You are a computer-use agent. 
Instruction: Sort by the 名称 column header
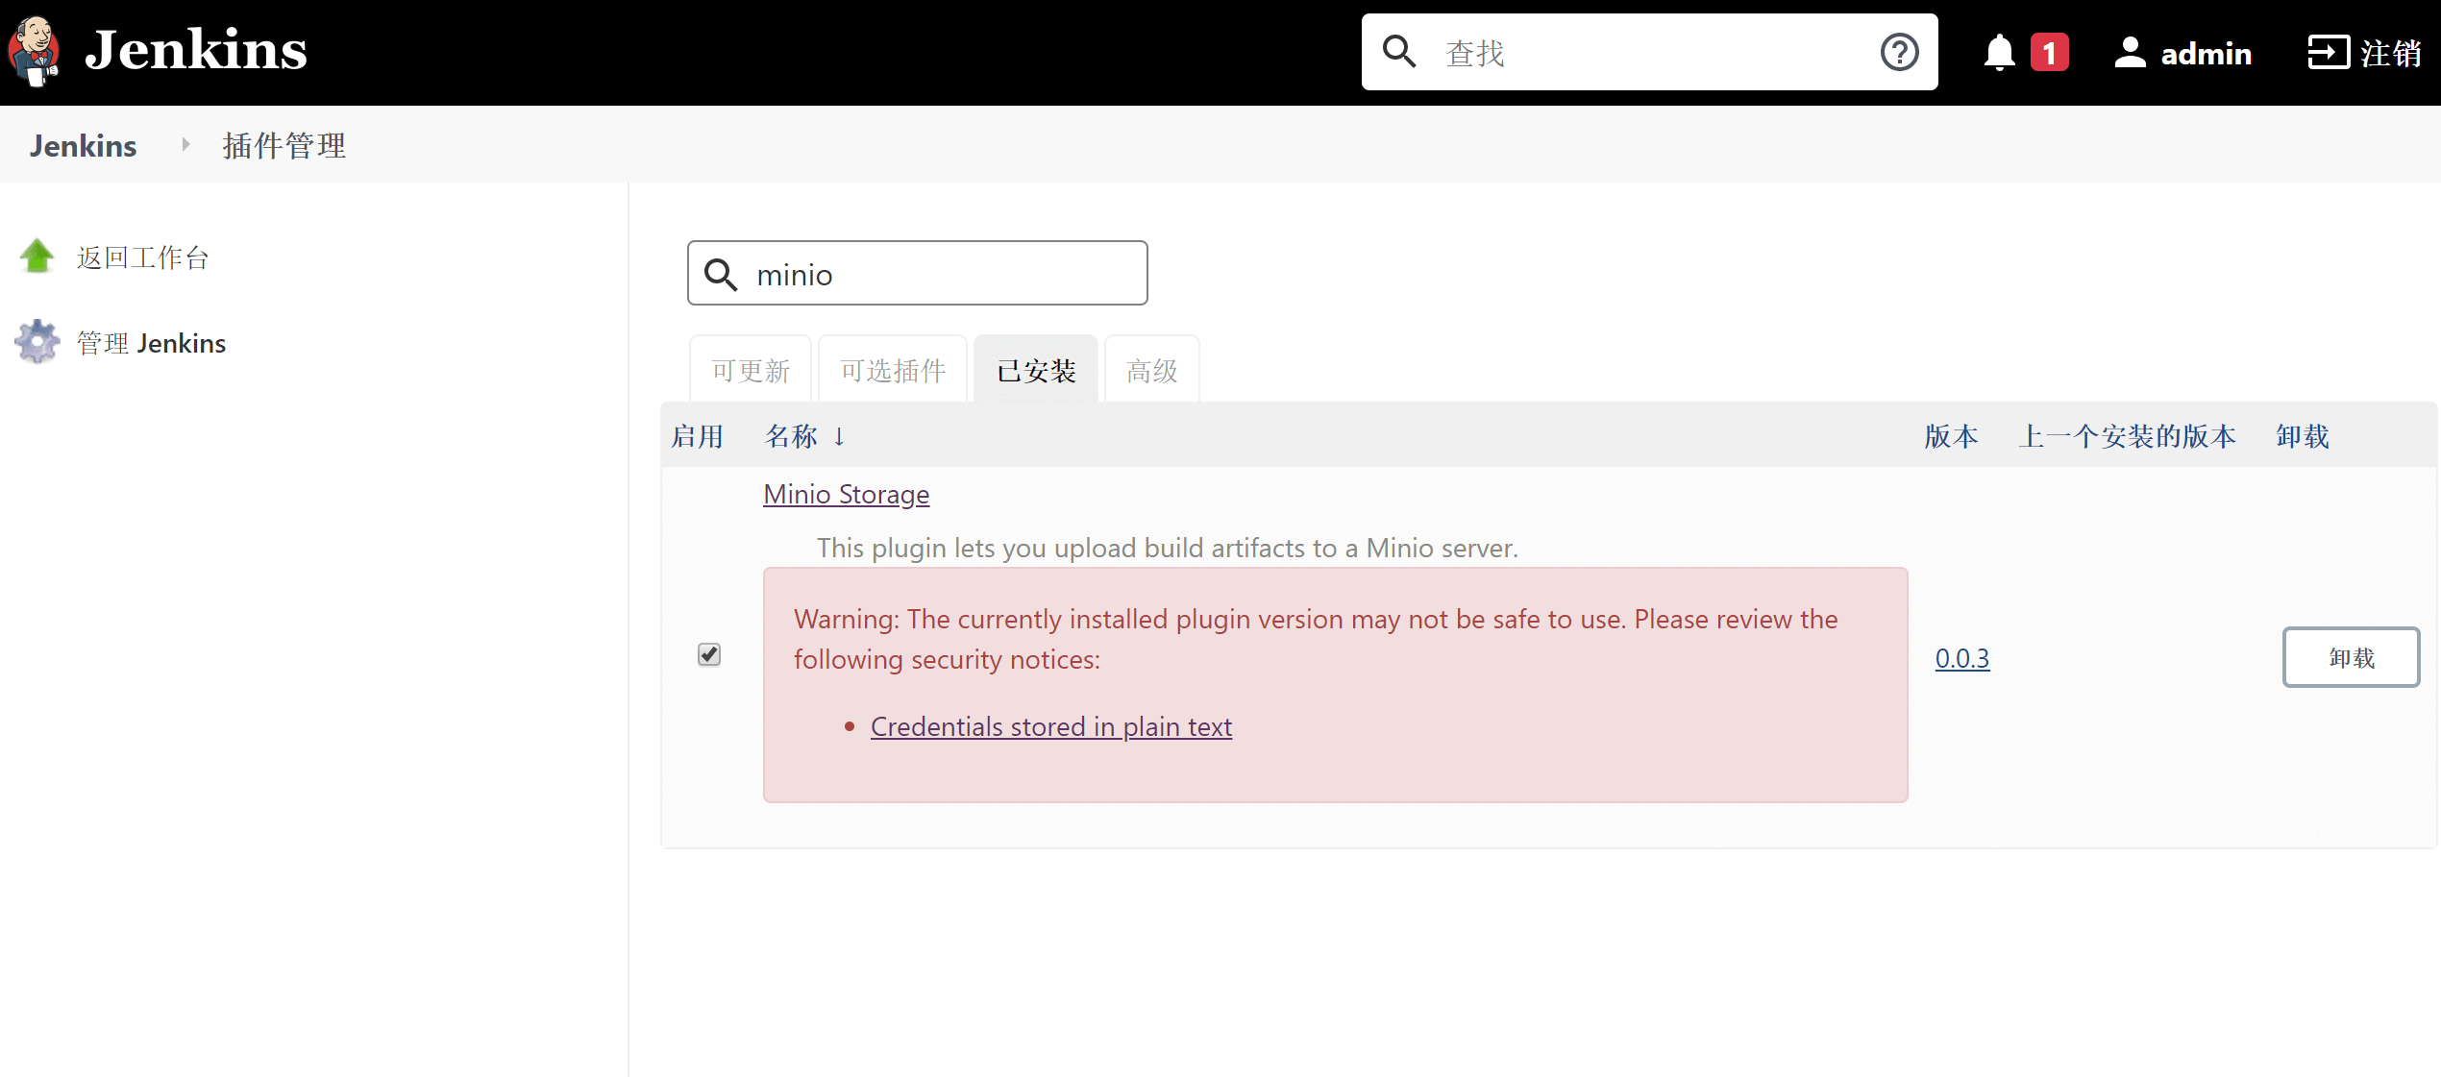(x=803, y=436)
